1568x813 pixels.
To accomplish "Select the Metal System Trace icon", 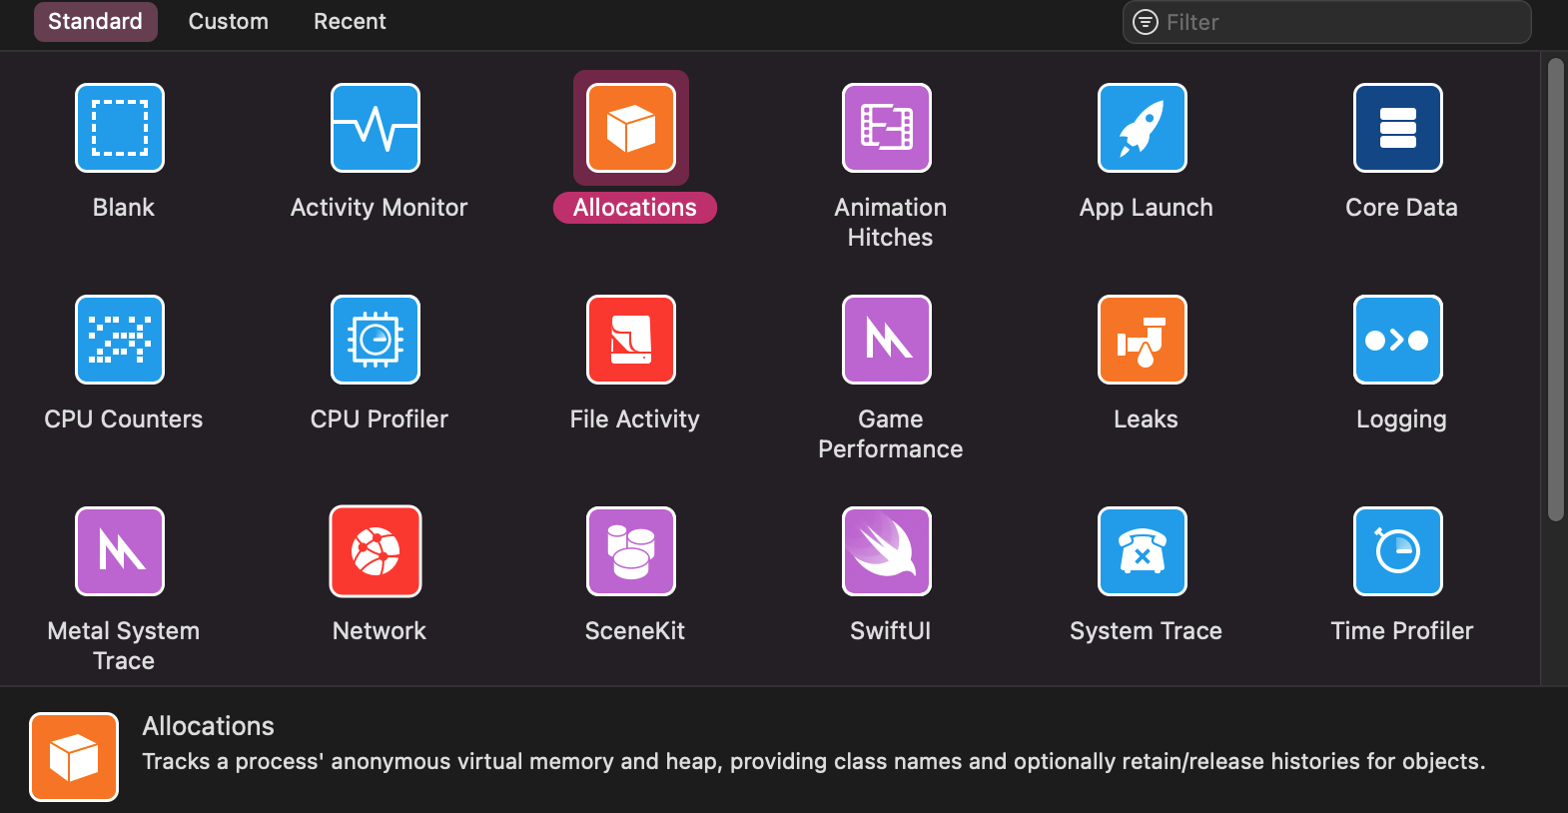I will coord(120,551).
